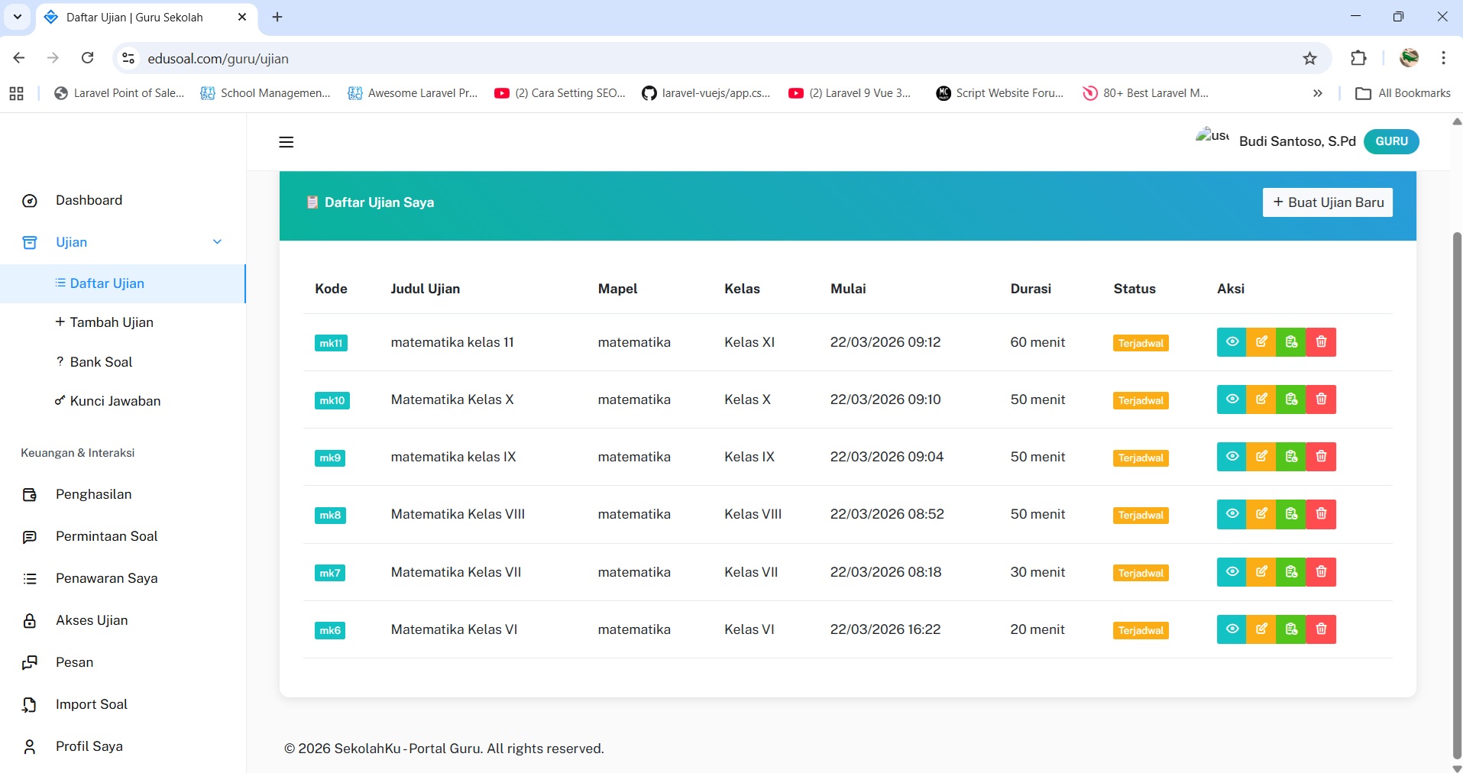Viewport: 1463px width, 773px height.
Task: Open Pesan via the message bubble icon
Action: pos(29,662)
